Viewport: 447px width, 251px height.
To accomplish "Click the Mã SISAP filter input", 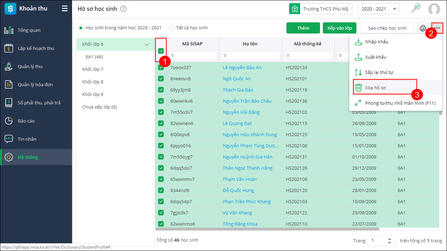I will (x=193, y=56).
